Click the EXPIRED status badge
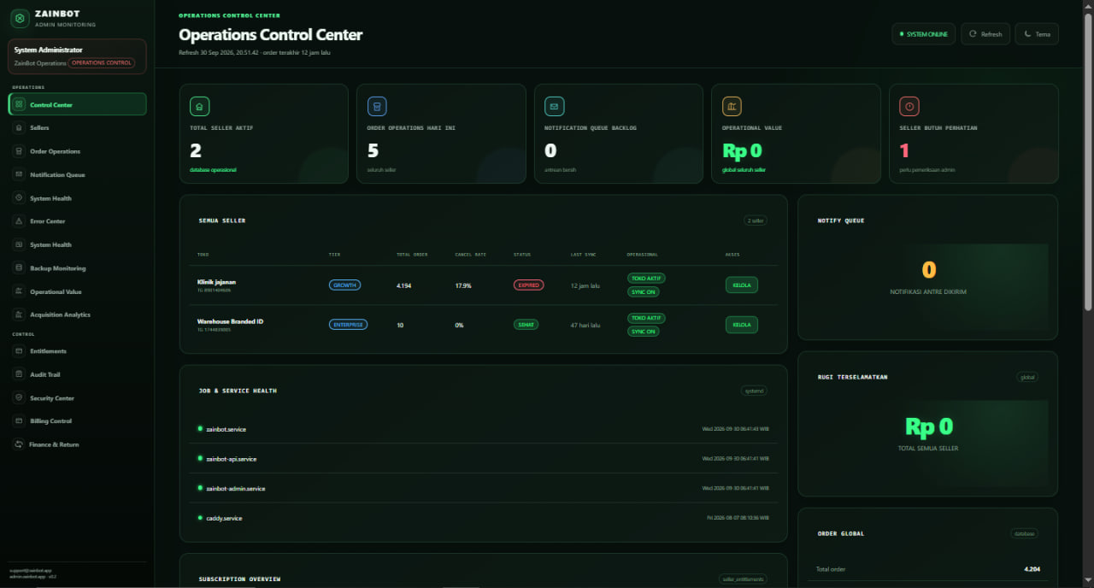 (528, 285)
